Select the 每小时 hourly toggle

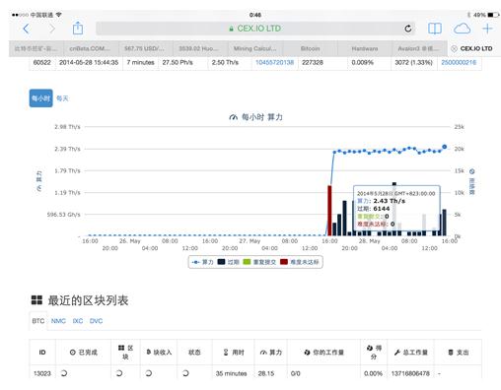coord(40,98)
